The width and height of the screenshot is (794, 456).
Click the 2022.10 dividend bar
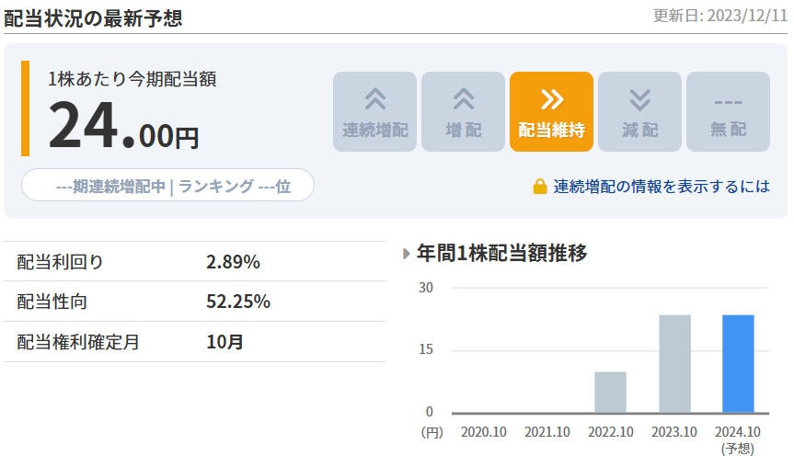610,392
